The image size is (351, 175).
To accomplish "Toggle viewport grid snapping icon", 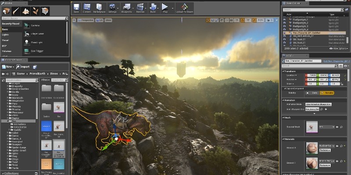I will click(232, 20).
